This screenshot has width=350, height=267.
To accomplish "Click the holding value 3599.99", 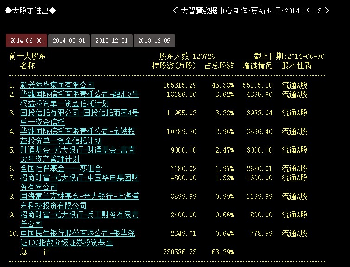I will click(184, 197).
